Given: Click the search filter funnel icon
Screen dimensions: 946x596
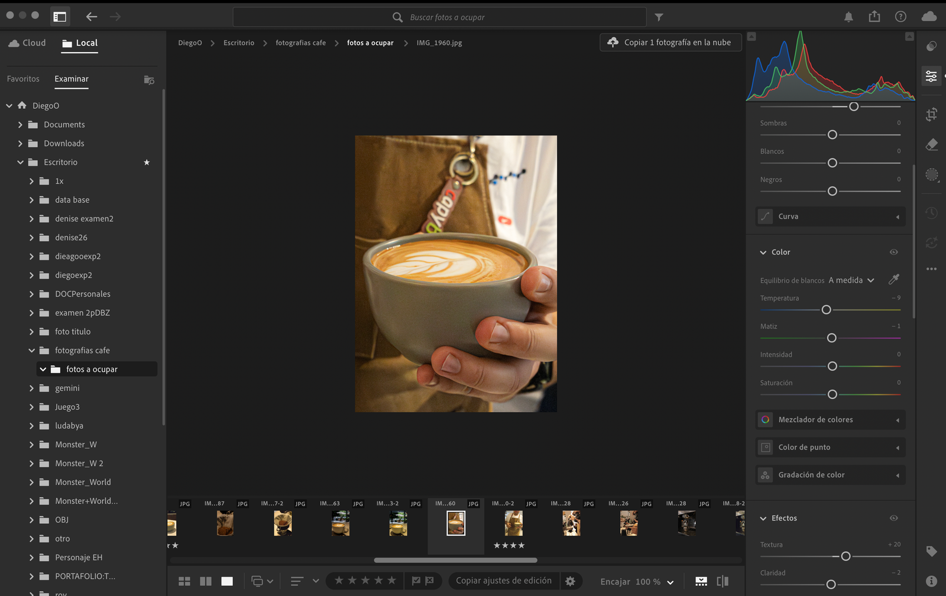Looking at the screenshot, I should click(x=659, y=17).
